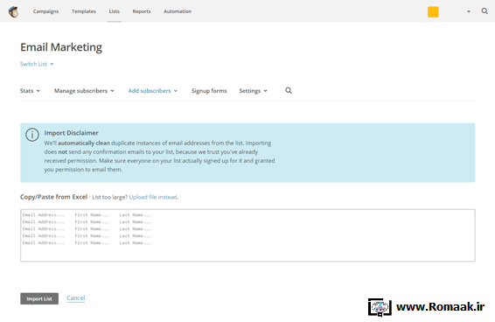Screen dimensions: 495x322
Task: Open the Automation menu
Action: coord(178,11)
